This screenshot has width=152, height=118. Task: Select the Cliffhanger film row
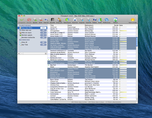coord(92,90)
